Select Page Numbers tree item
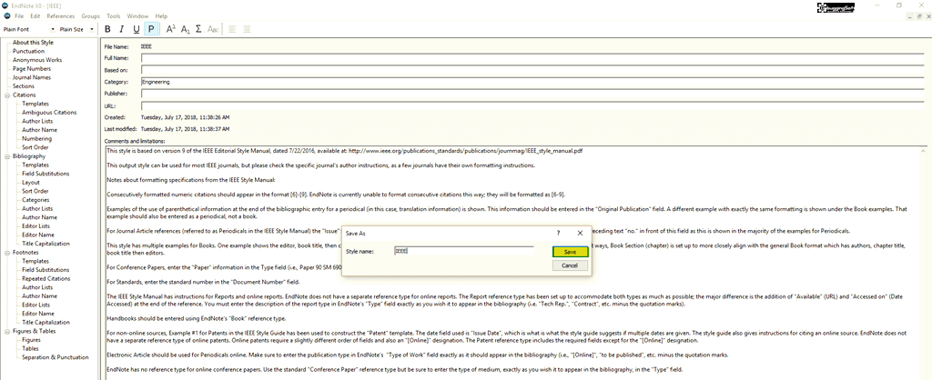 tap(32, 69)
